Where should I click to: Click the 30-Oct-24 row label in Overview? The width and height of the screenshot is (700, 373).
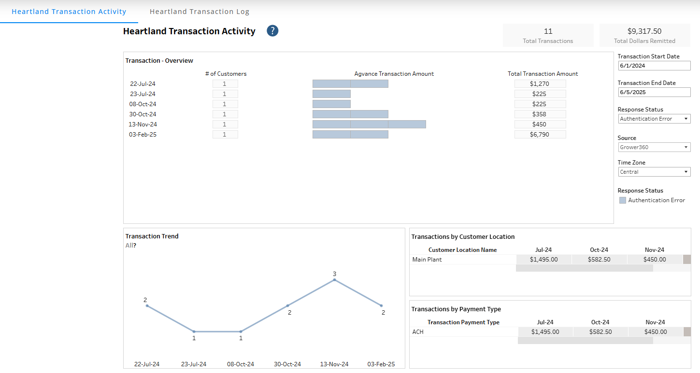[143, 114]
